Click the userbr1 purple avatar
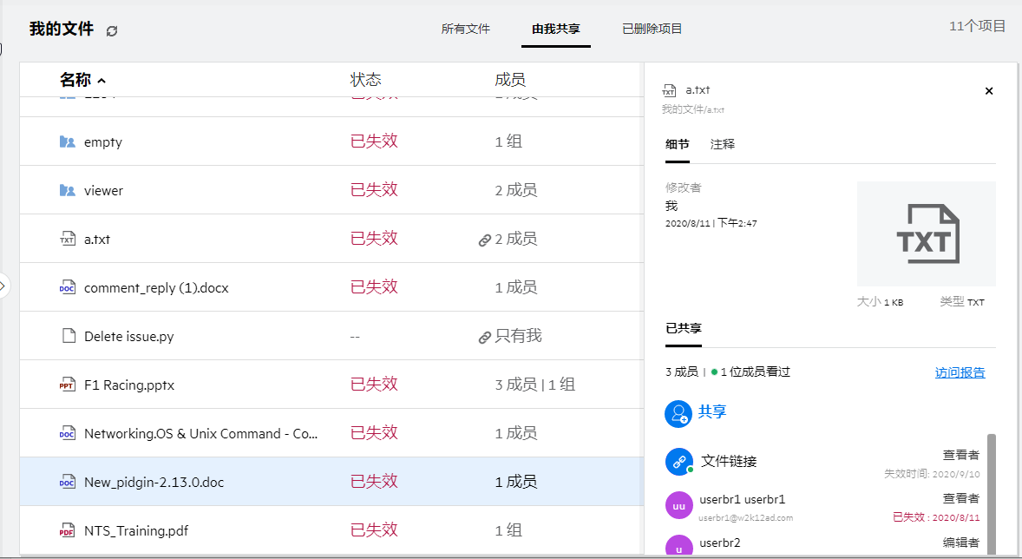This screenshot has height=559, width=1022. 678,506
